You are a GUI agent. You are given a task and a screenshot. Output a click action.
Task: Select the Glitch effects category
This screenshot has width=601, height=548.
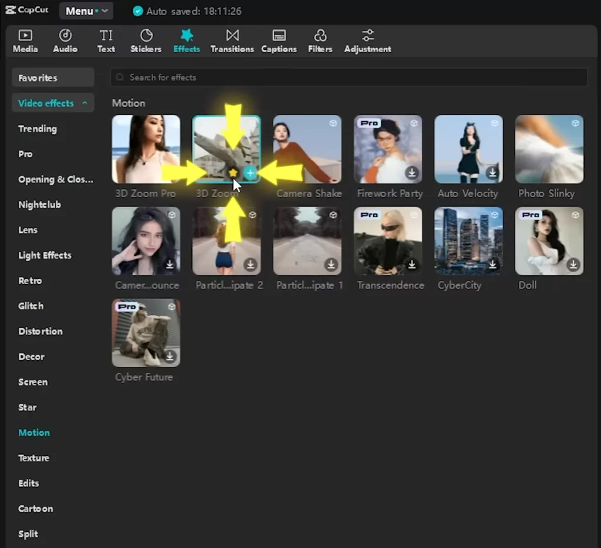(31, 306)
